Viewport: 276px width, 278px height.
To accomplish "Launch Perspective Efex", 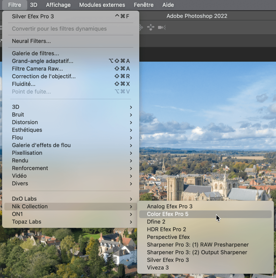I will [x=205, y=237].
